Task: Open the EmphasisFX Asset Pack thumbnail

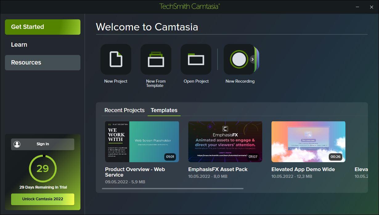Action: (225, 142)
